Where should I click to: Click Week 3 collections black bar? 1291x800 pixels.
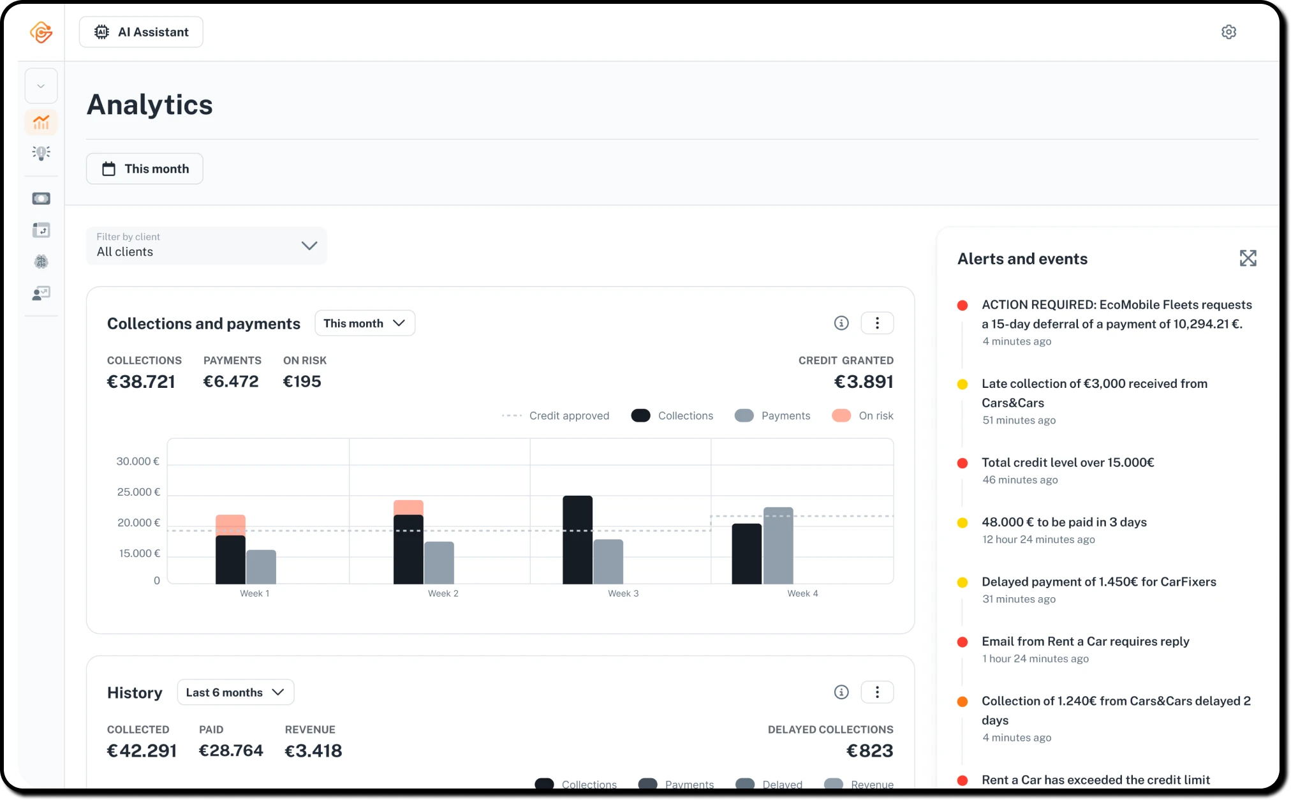pos(577,540)
